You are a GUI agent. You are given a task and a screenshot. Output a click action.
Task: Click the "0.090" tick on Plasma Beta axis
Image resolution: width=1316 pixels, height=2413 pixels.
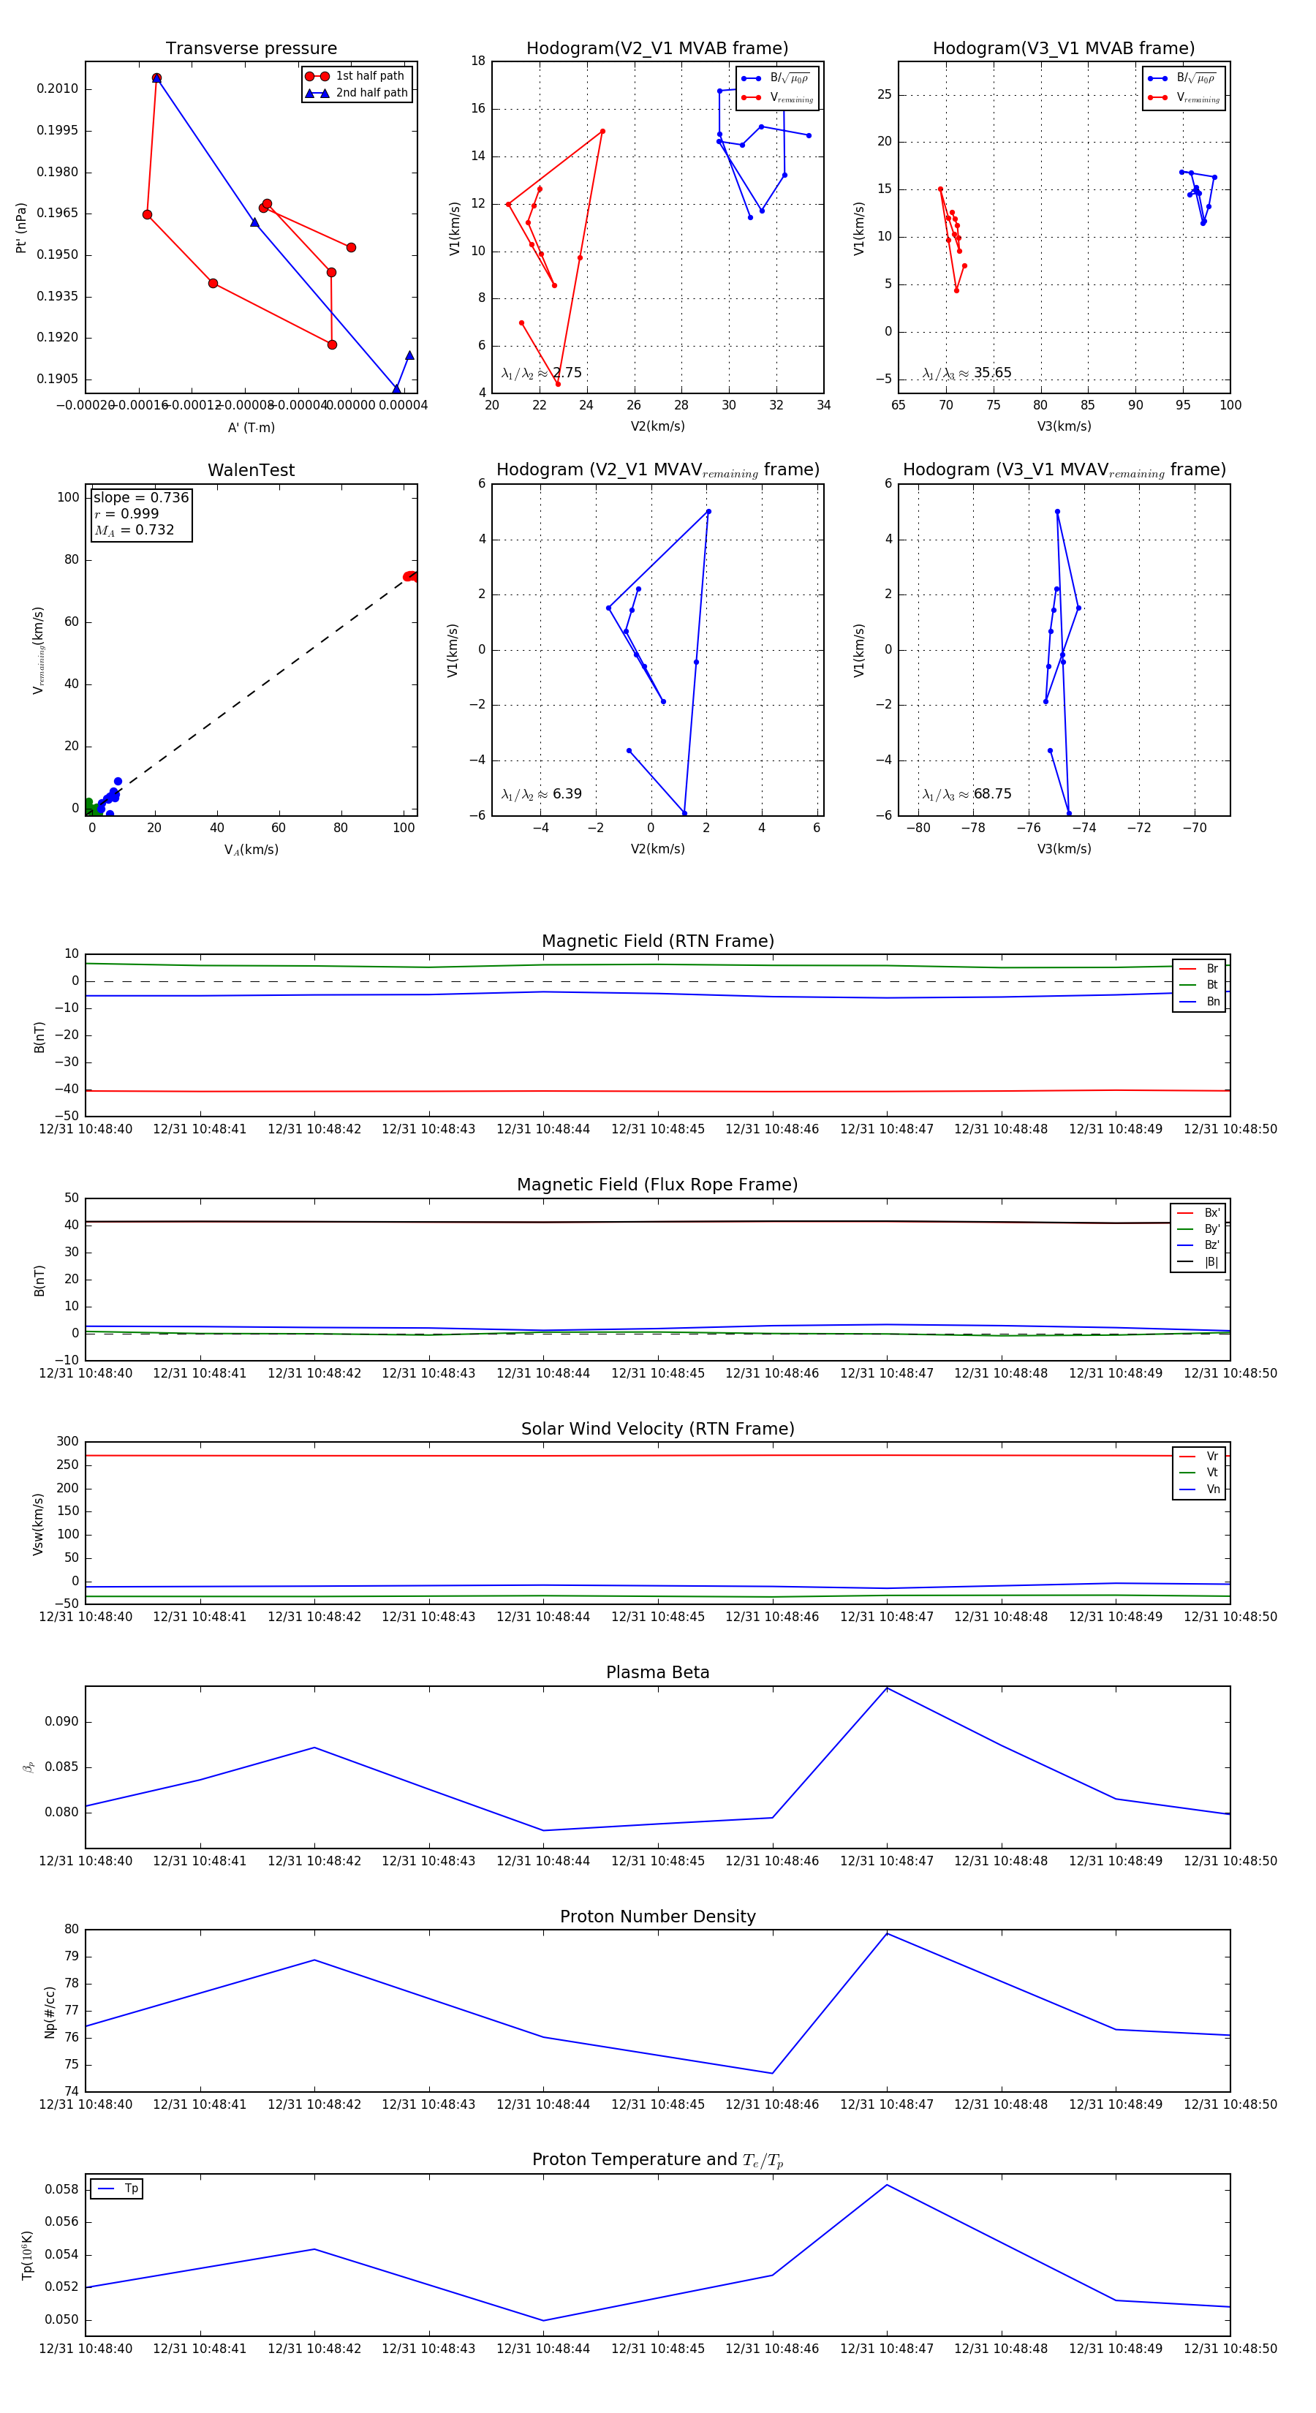click(x=62, y=1722)
